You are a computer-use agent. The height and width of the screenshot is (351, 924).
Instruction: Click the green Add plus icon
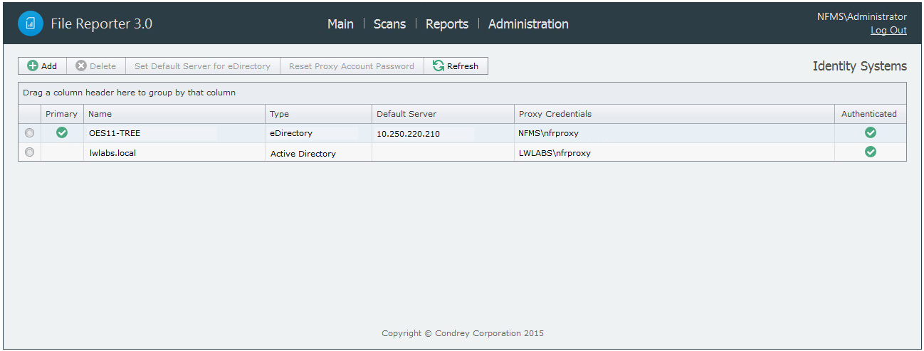tap(33, 66)
